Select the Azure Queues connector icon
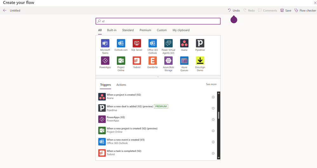The image size is (317, 168). [184, 61]
